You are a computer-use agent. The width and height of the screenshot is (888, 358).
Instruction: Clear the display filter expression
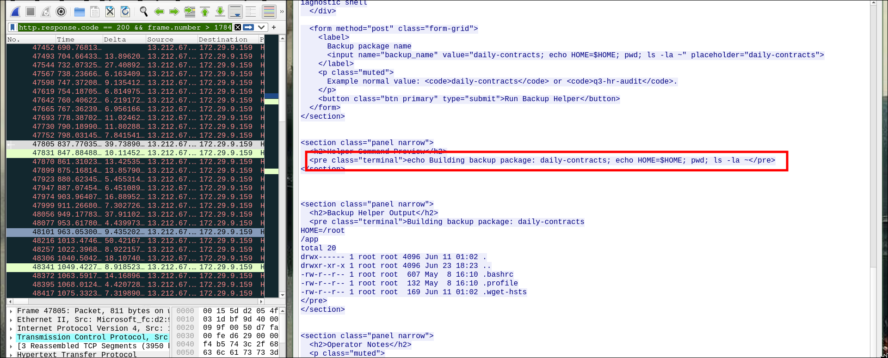point(237,27)
